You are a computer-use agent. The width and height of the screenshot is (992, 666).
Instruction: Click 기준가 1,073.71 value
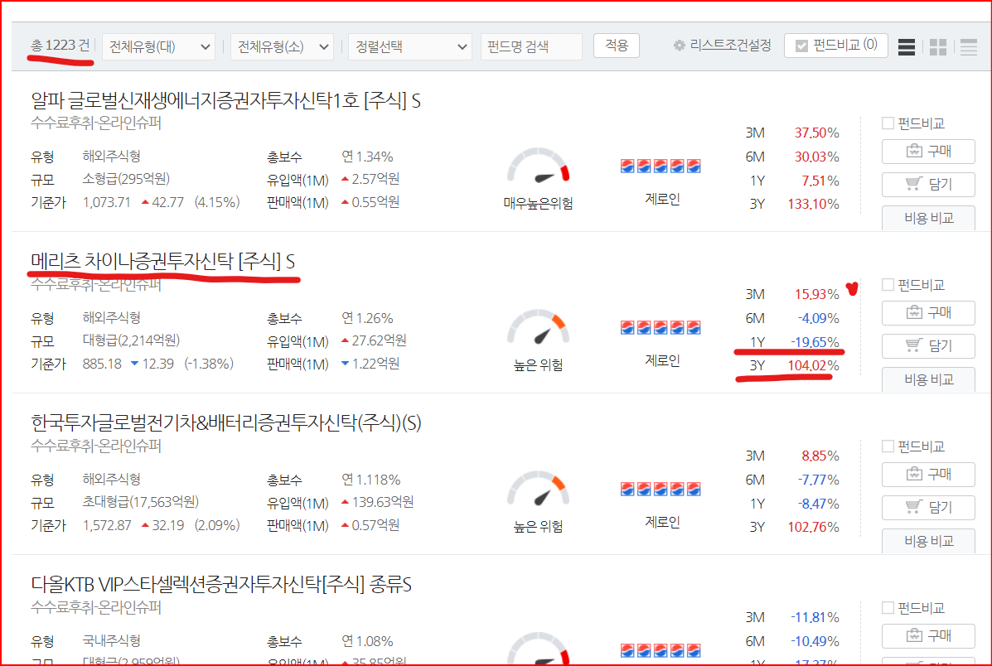pos(106,202)
